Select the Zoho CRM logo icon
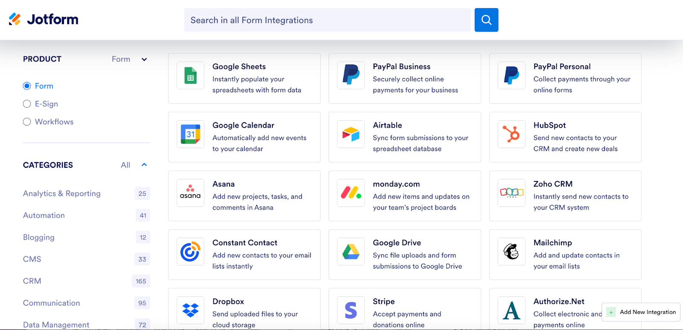683x330 pixels. pos(511,193)
